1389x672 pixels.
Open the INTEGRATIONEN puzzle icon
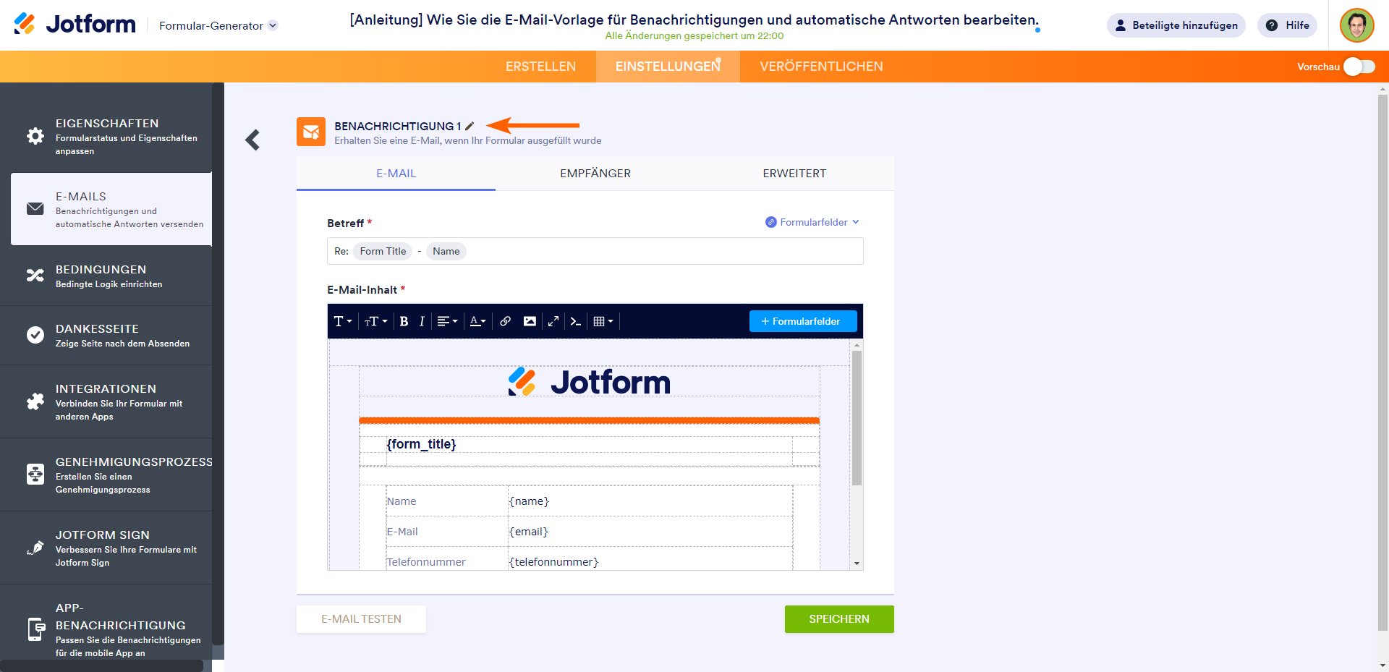click(x=35, y=401)
